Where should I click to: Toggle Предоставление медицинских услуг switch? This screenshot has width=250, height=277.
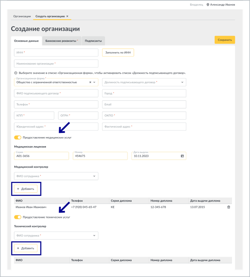[18, 137]
